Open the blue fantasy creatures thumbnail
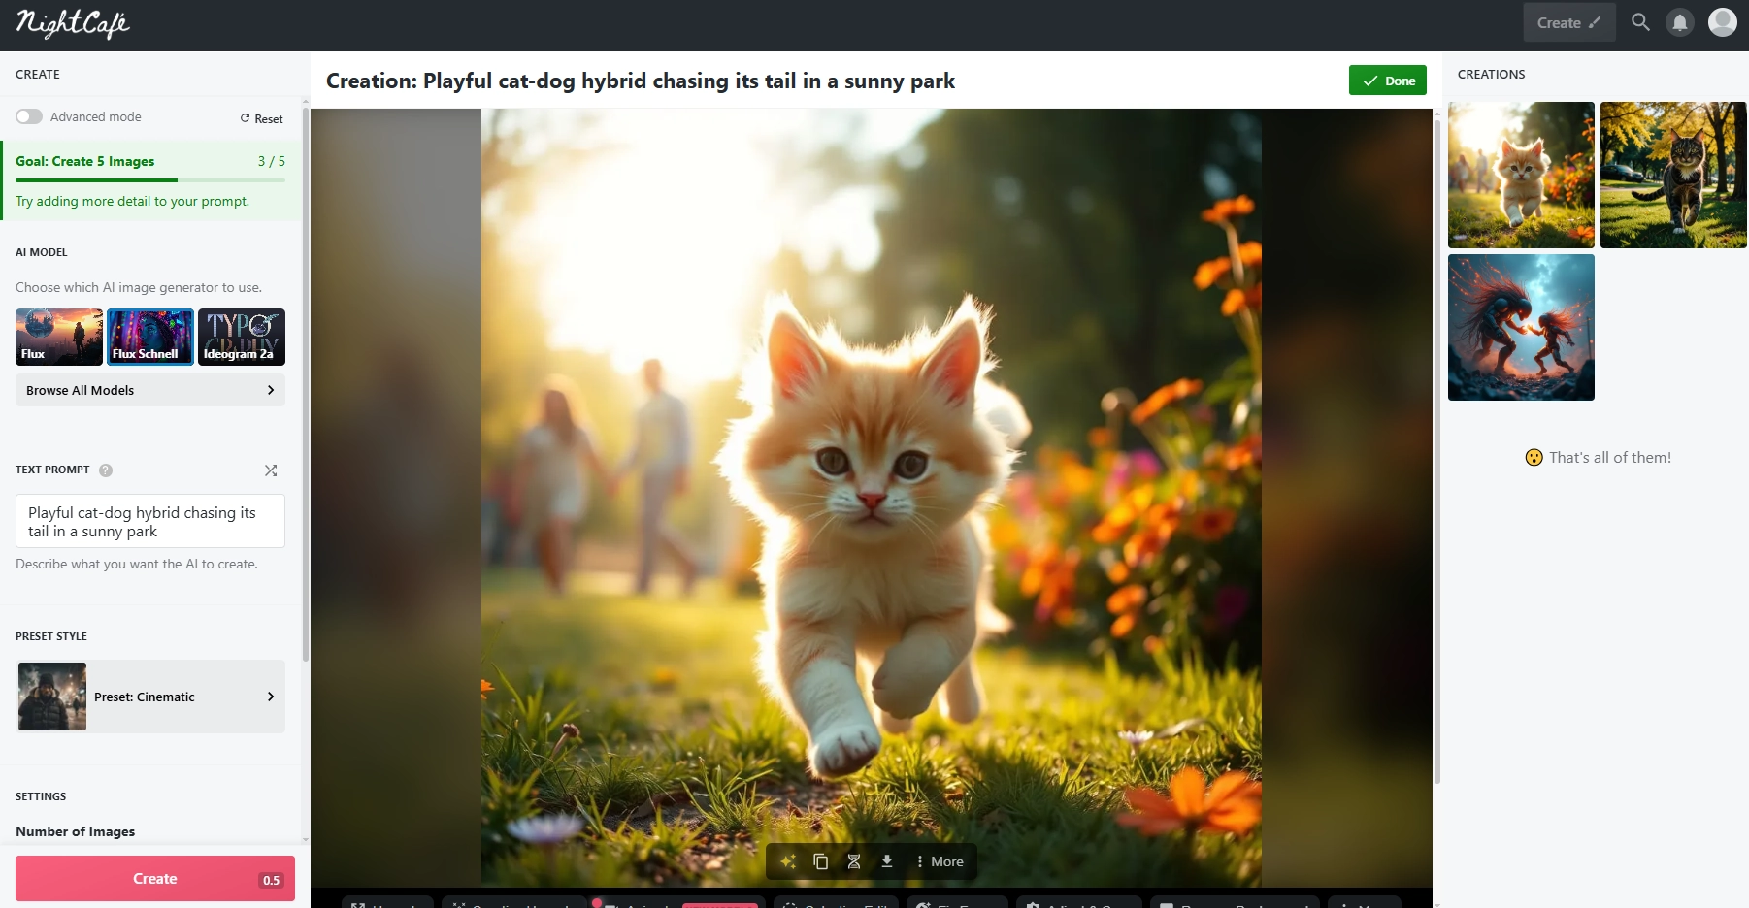 1521,328
